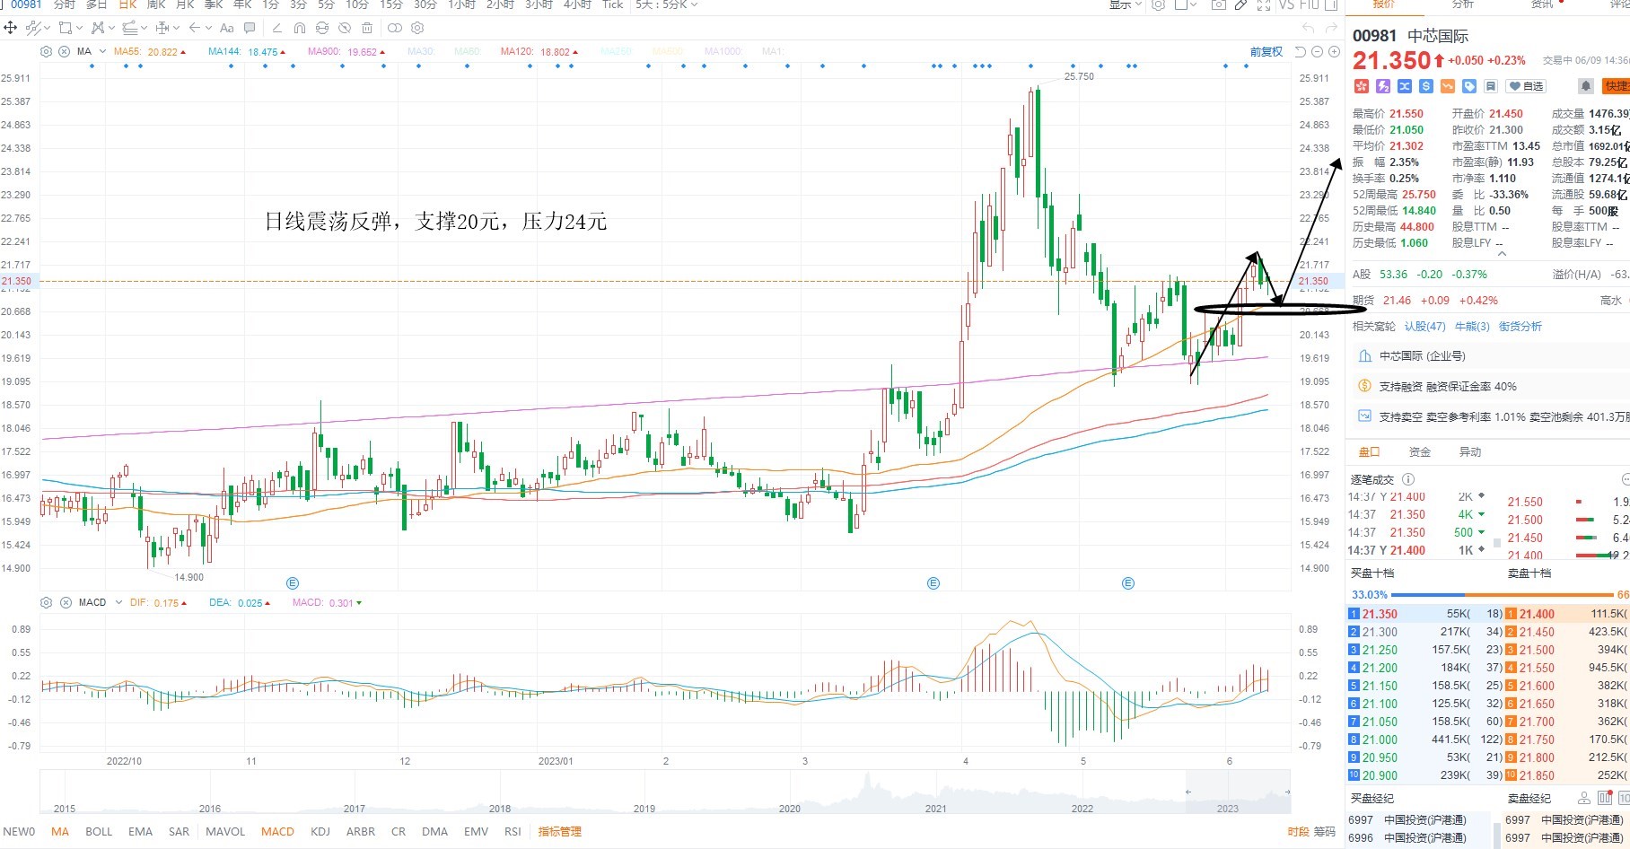
Task: Click the hide drawings eye-slash icon
Action: tap(345, 28)
